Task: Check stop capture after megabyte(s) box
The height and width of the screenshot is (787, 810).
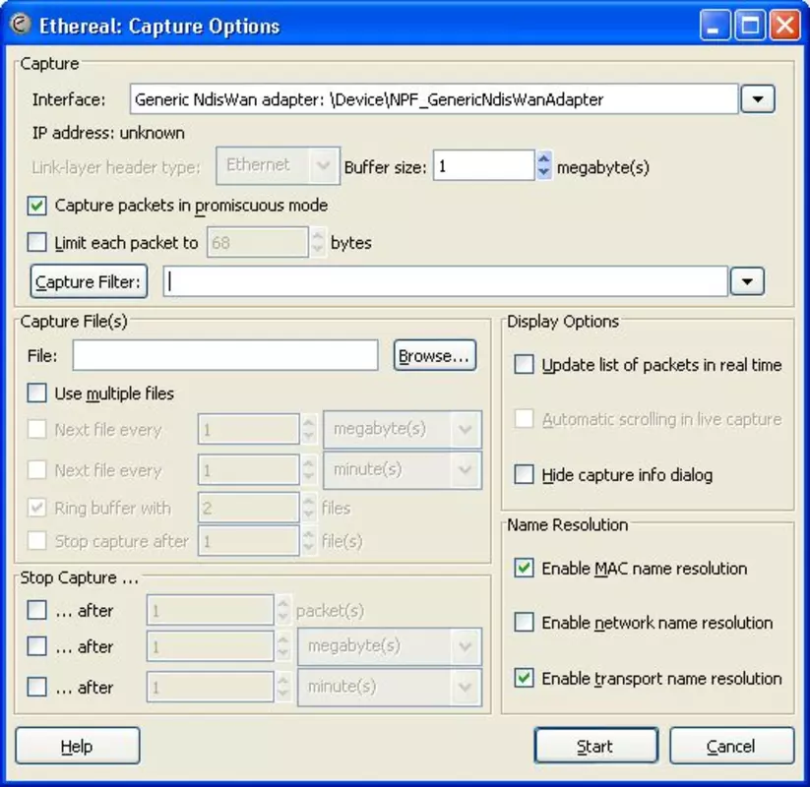Action: (x=36, y=646)
